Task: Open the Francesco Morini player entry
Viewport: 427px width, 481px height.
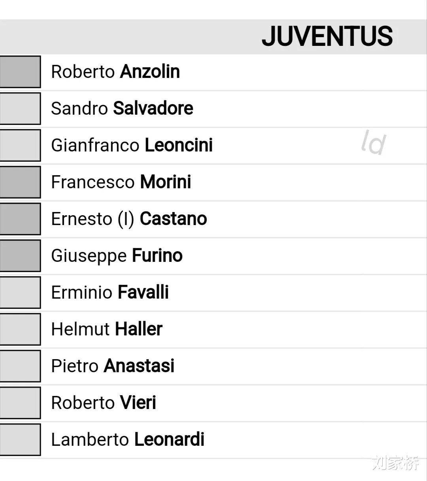Action: pos(121,182)
